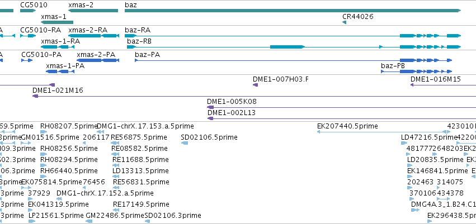Screen dimensions: 476x224
Task: Click the DME1-021M16 BAC clone arrow
Action: [x=35, y=96]
